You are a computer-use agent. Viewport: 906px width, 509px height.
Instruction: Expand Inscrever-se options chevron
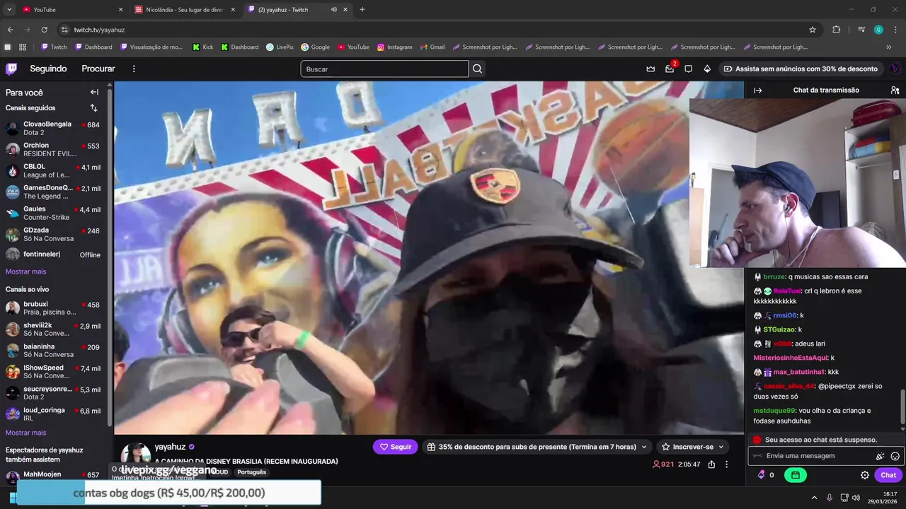tap(721, 447)
